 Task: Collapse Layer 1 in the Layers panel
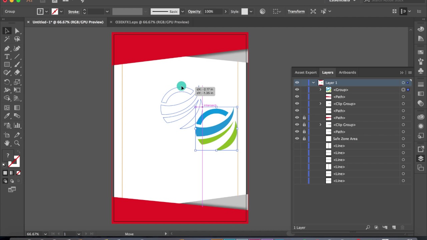(x=313, y=83)
